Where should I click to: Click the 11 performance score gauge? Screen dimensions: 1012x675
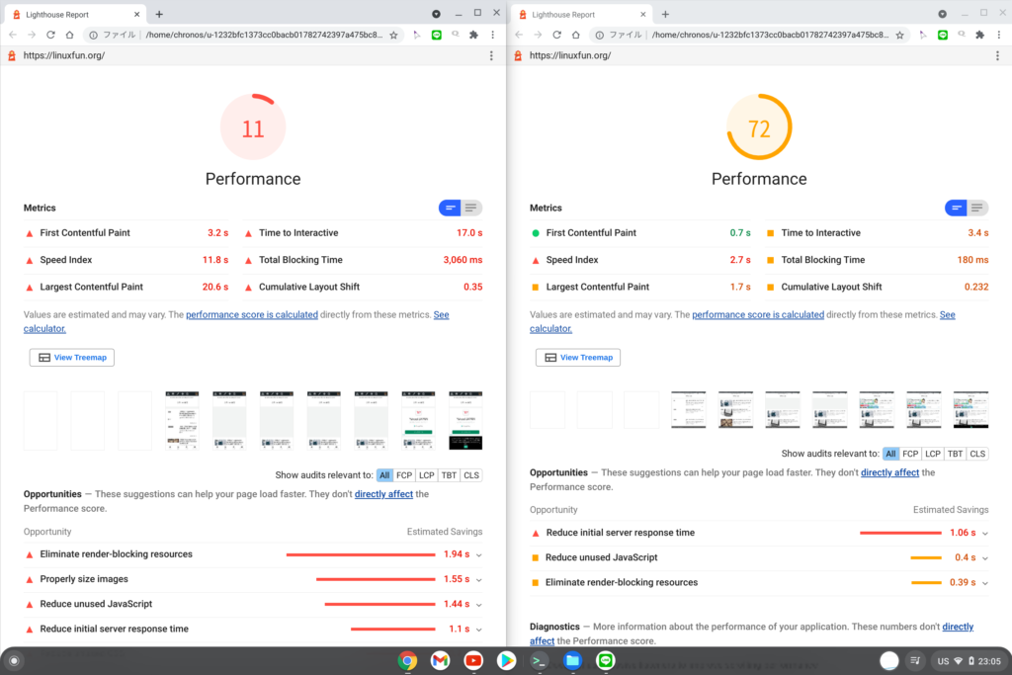[x=253, y=127]
